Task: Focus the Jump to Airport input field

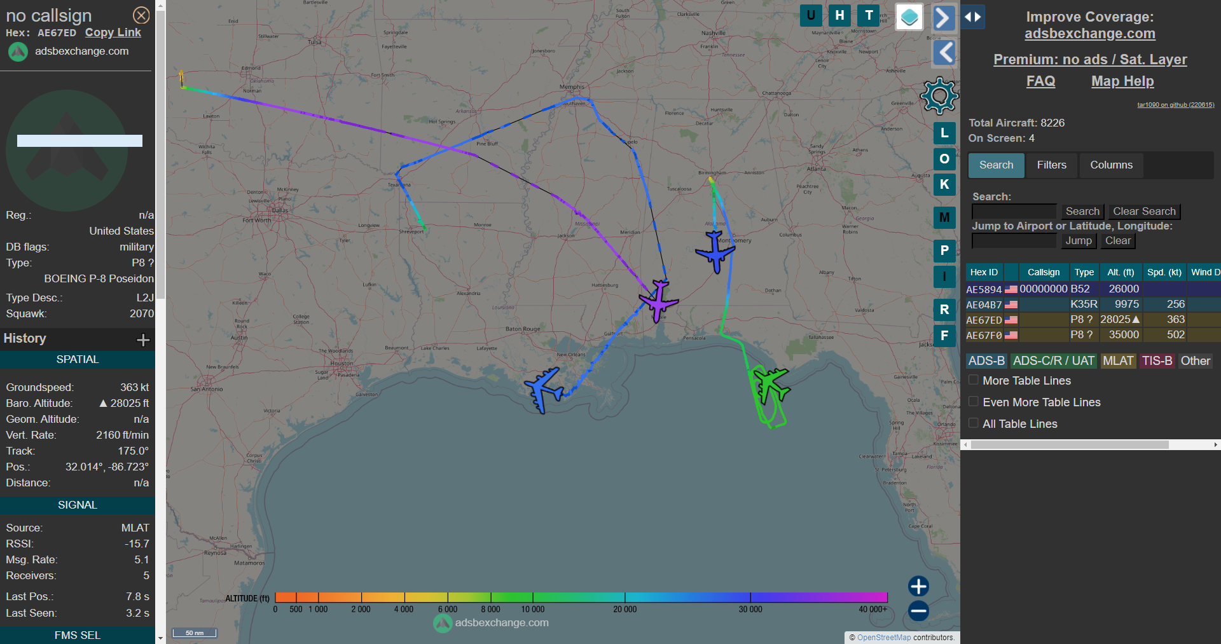Action: click(1014, 241)
